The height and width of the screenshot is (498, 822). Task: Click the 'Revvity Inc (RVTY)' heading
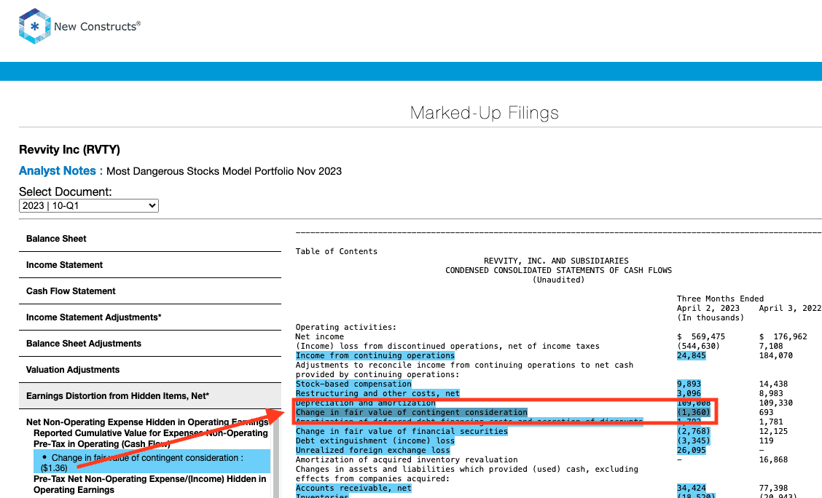tap(69, 150)
